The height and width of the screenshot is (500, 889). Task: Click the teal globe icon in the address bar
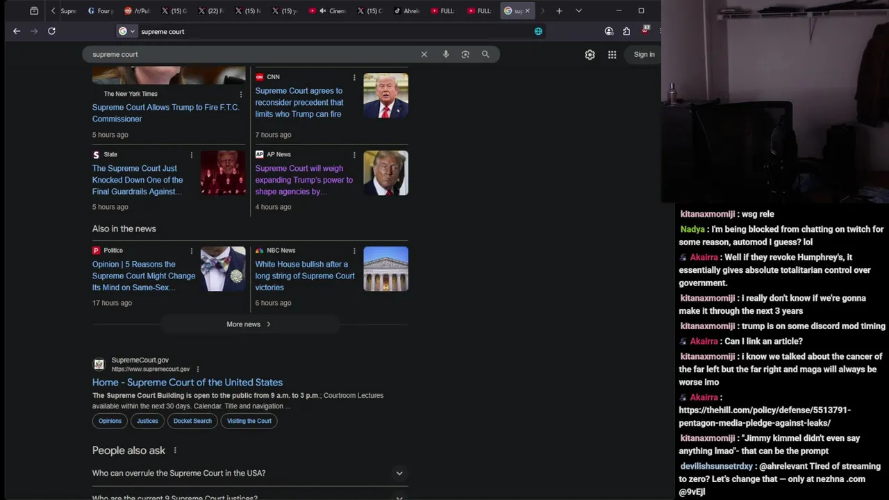[538, 31]
